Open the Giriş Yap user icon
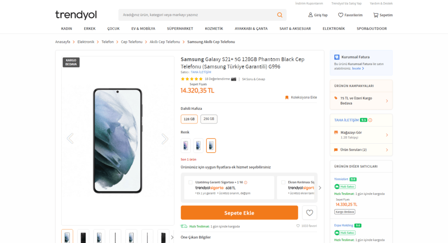The height and width of the screenshot is (243, 448). [x=311, y=15]
